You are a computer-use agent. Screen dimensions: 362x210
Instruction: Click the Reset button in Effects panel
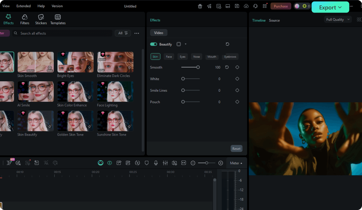coord(236,149)
